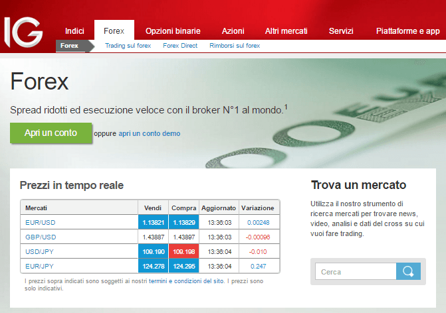
Task: Click GBP/USD variation value -0.00096
Action: point(258,237)
